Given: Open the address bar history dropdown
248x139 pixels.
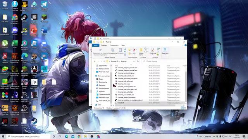Looking at the screenshot, I should [x=134, y=61].
